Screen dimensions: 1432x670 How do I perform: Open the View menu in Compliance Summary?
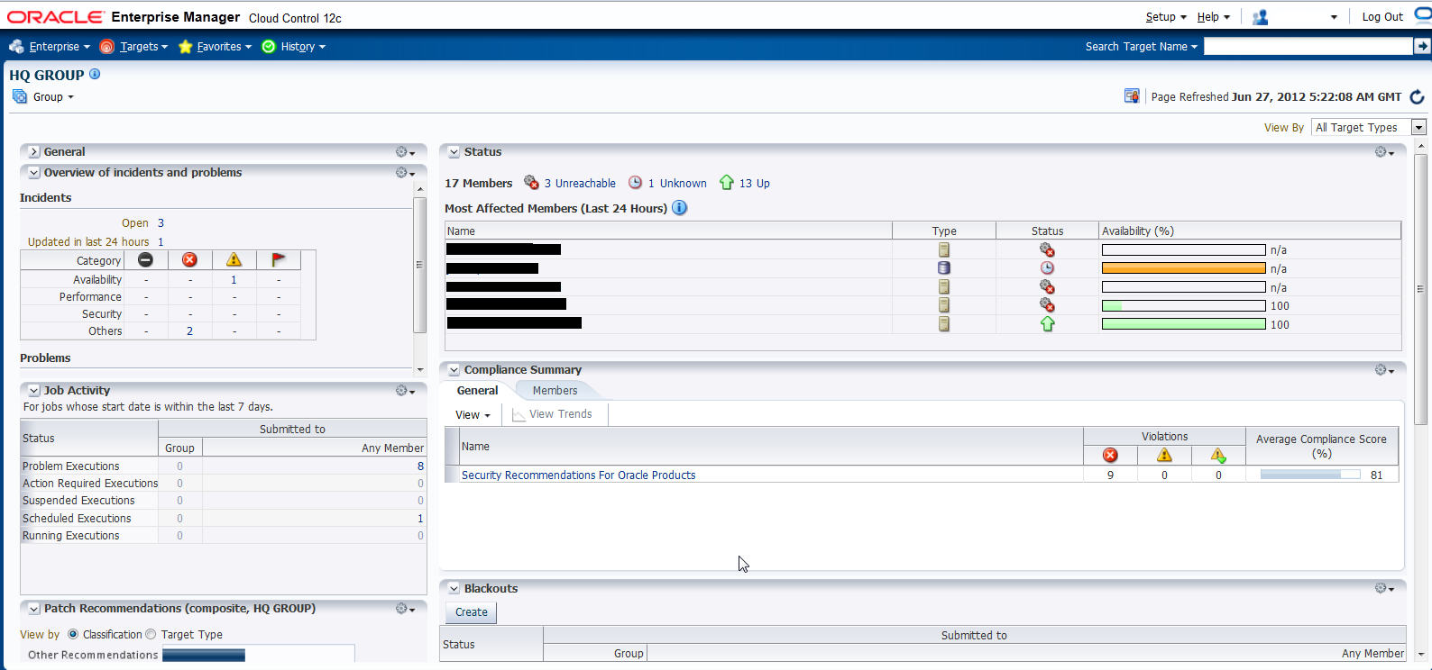[x=473, y=415]
